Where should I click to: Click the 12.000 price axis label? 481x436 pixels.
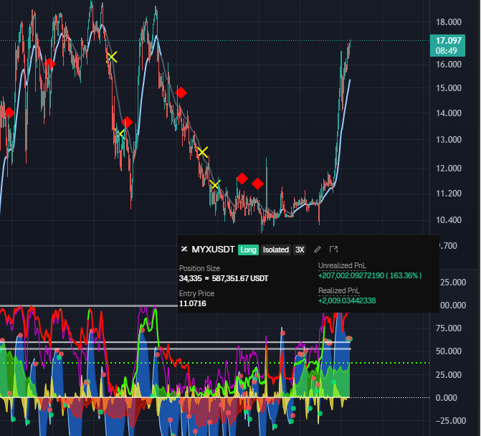tap(449, 169)
